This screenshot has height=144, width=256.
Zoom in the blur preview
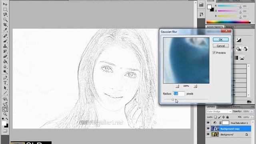pyautogui.click(x=195, y=86)
